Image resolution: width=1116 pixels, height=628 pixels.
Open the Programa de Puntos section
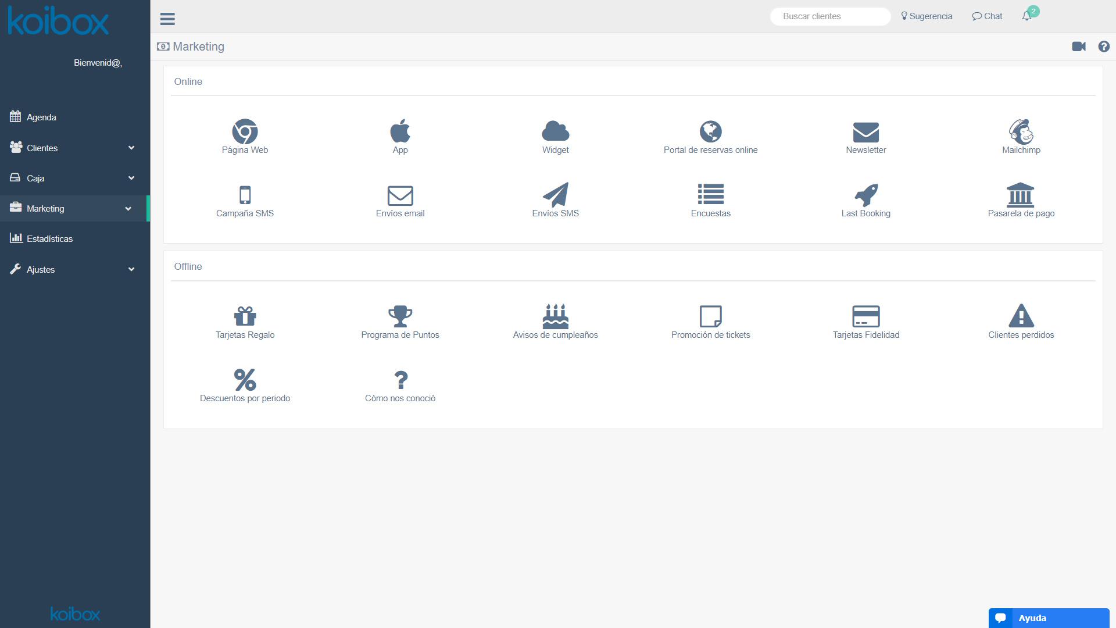pos(399,320)
